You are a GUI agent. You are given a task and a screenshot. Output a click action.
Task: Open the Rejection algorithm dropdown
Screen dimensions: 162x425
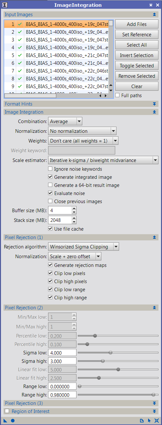(x=84, y=247)
